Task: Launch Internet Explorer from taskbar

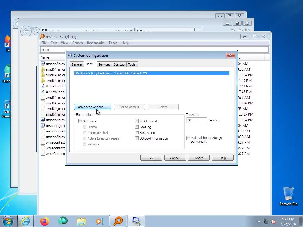Action: (26, 221)
